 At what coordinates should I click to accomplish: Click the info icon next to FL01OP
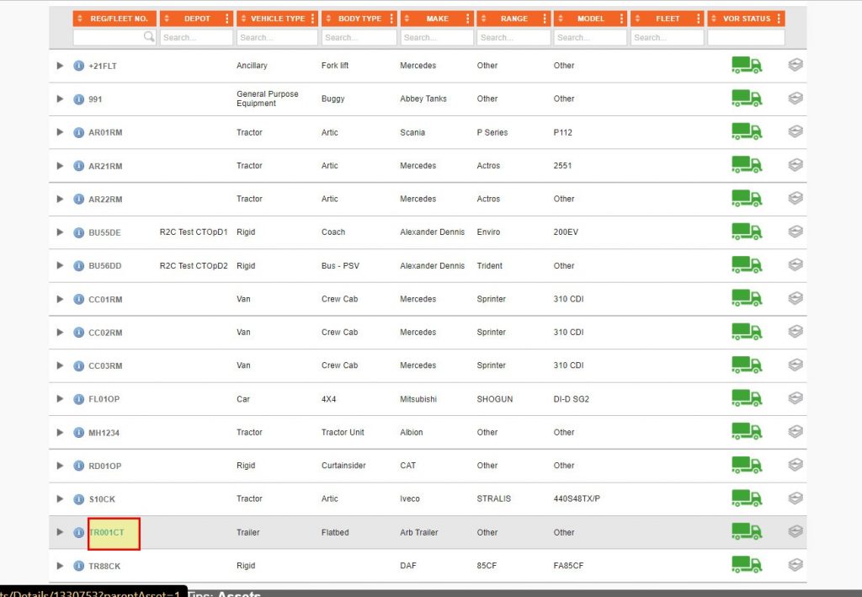pos(78,398)
